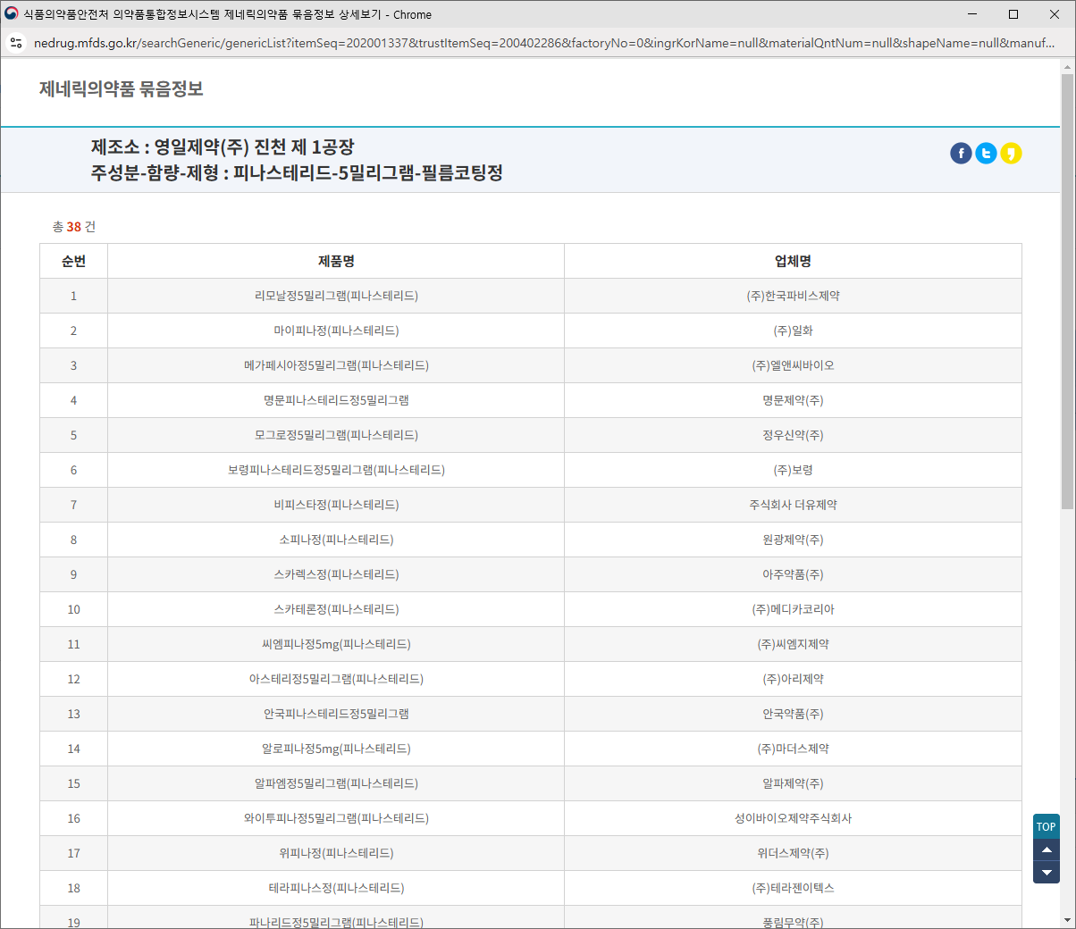Click company name 안국약품(주)
Screen dimensions: 1076x929
point(793,714)
